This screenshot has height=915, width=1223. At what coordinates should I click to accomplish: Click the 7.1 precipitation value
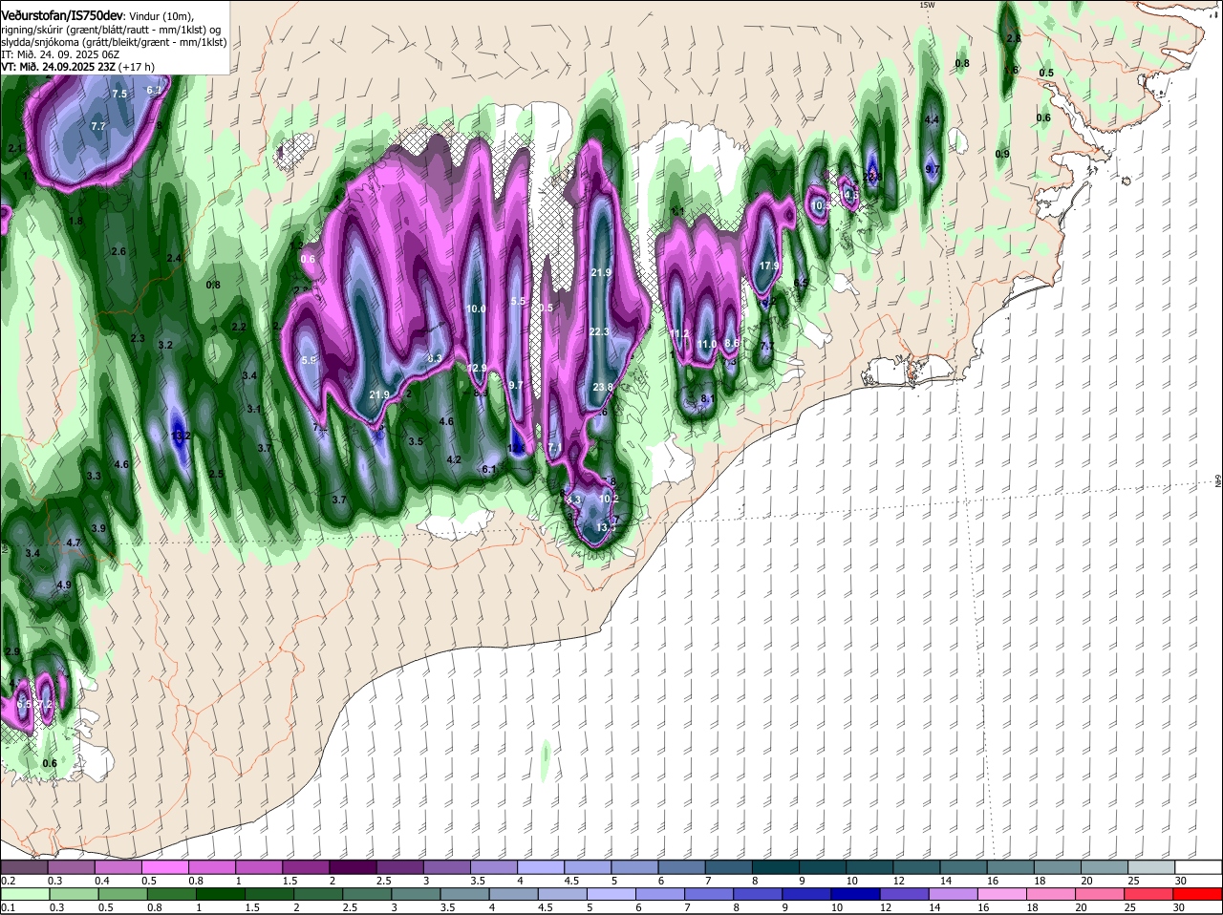point(555,447)
